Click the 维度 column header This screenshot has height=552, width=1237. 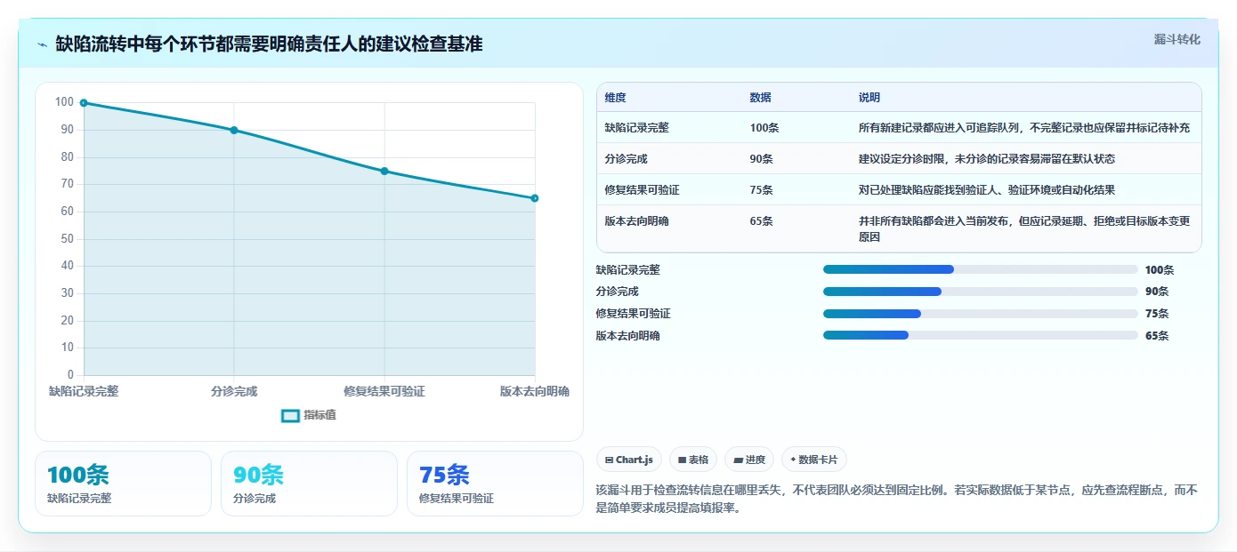(x=615, y=98)
